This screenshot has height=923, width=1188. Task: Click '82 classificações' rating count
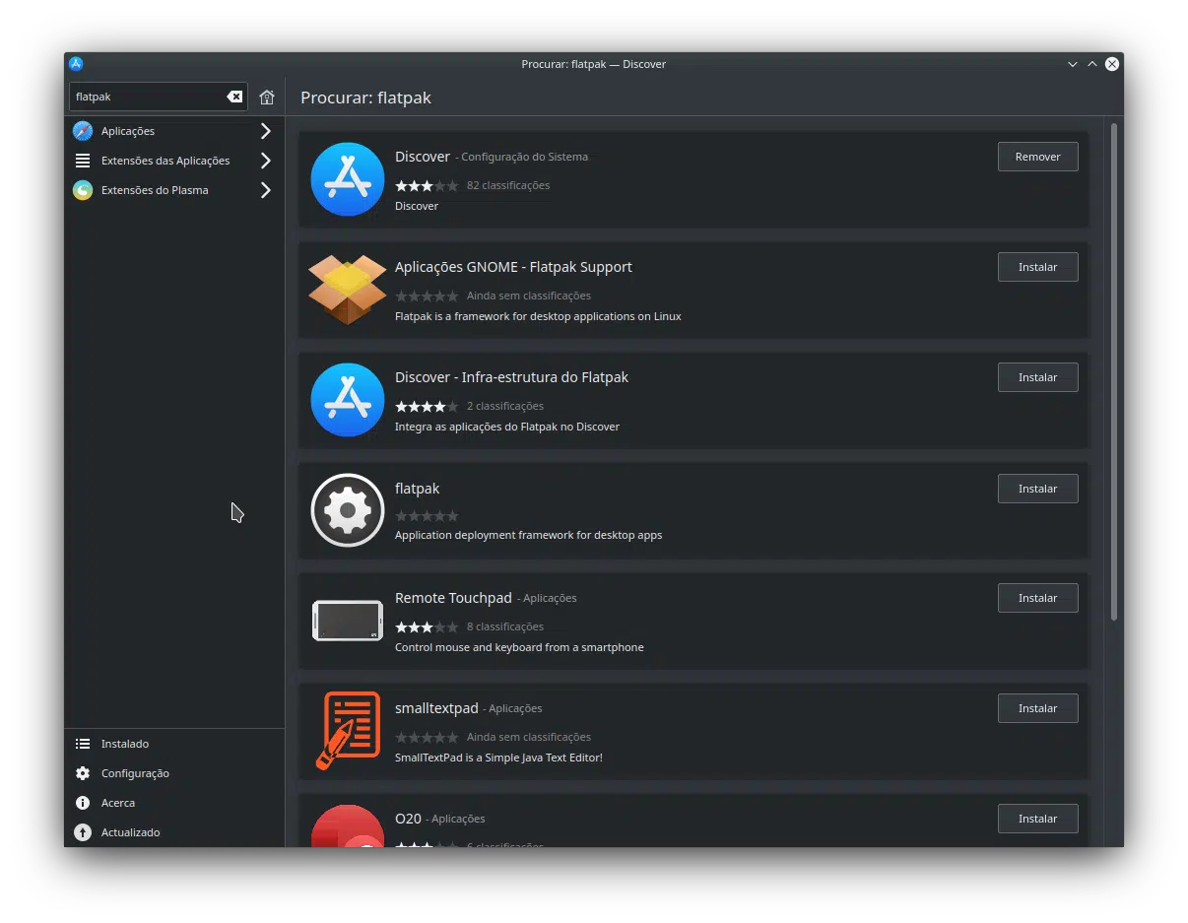[x=508, y=185]
